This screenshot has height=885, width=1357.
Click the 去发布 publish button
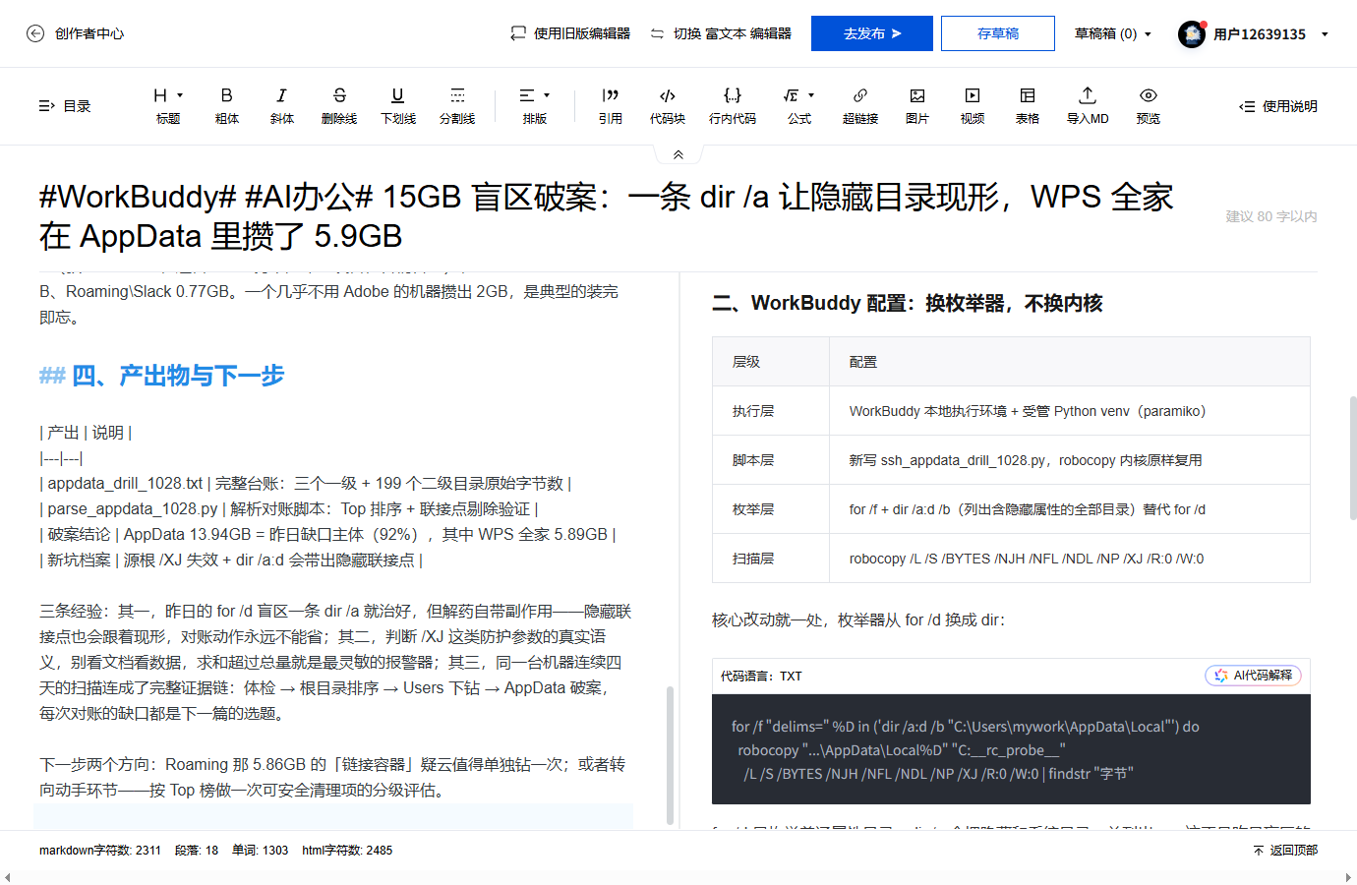[872, 33]
